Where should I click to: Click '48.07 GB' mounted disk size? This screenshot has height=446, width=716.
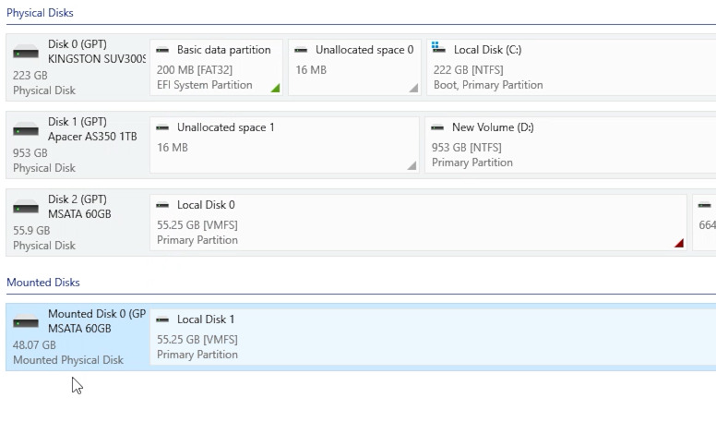pyautogui.click(x=34, y=345)
